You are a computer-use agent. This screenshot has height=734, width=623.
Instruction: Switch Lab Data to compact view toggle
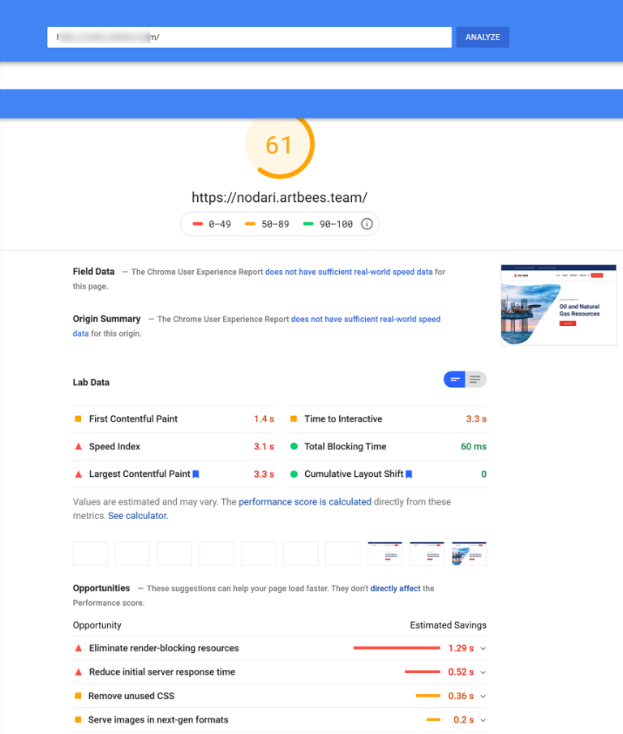(454, 380)
